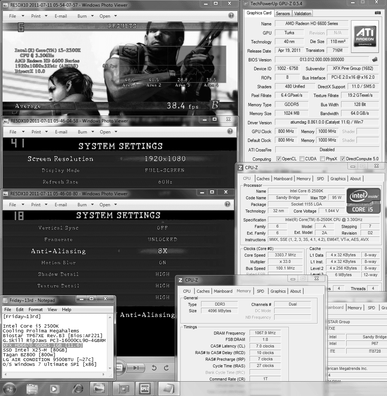The width and height of the screenshot is (387, 396).
Task: Click the Notepad vertical scrollbar up arrow
Action: pyautogui.click(x=110, y=317)
